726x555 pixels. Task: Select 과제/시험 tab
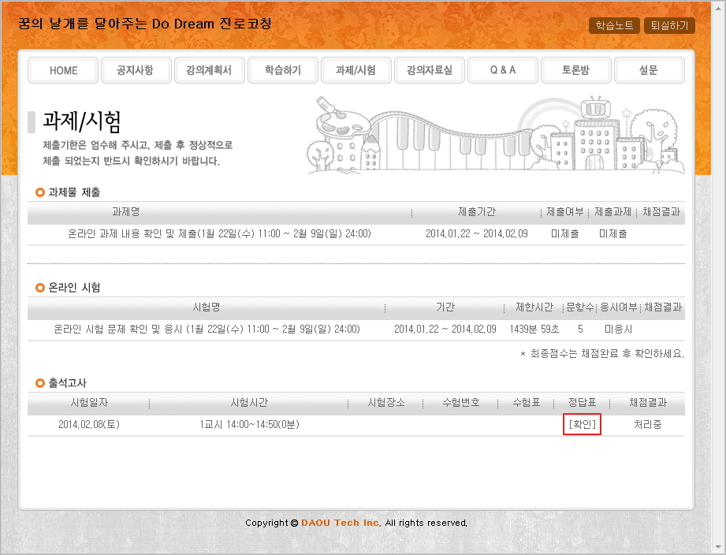pyautogui.click(x=356, y=70)
